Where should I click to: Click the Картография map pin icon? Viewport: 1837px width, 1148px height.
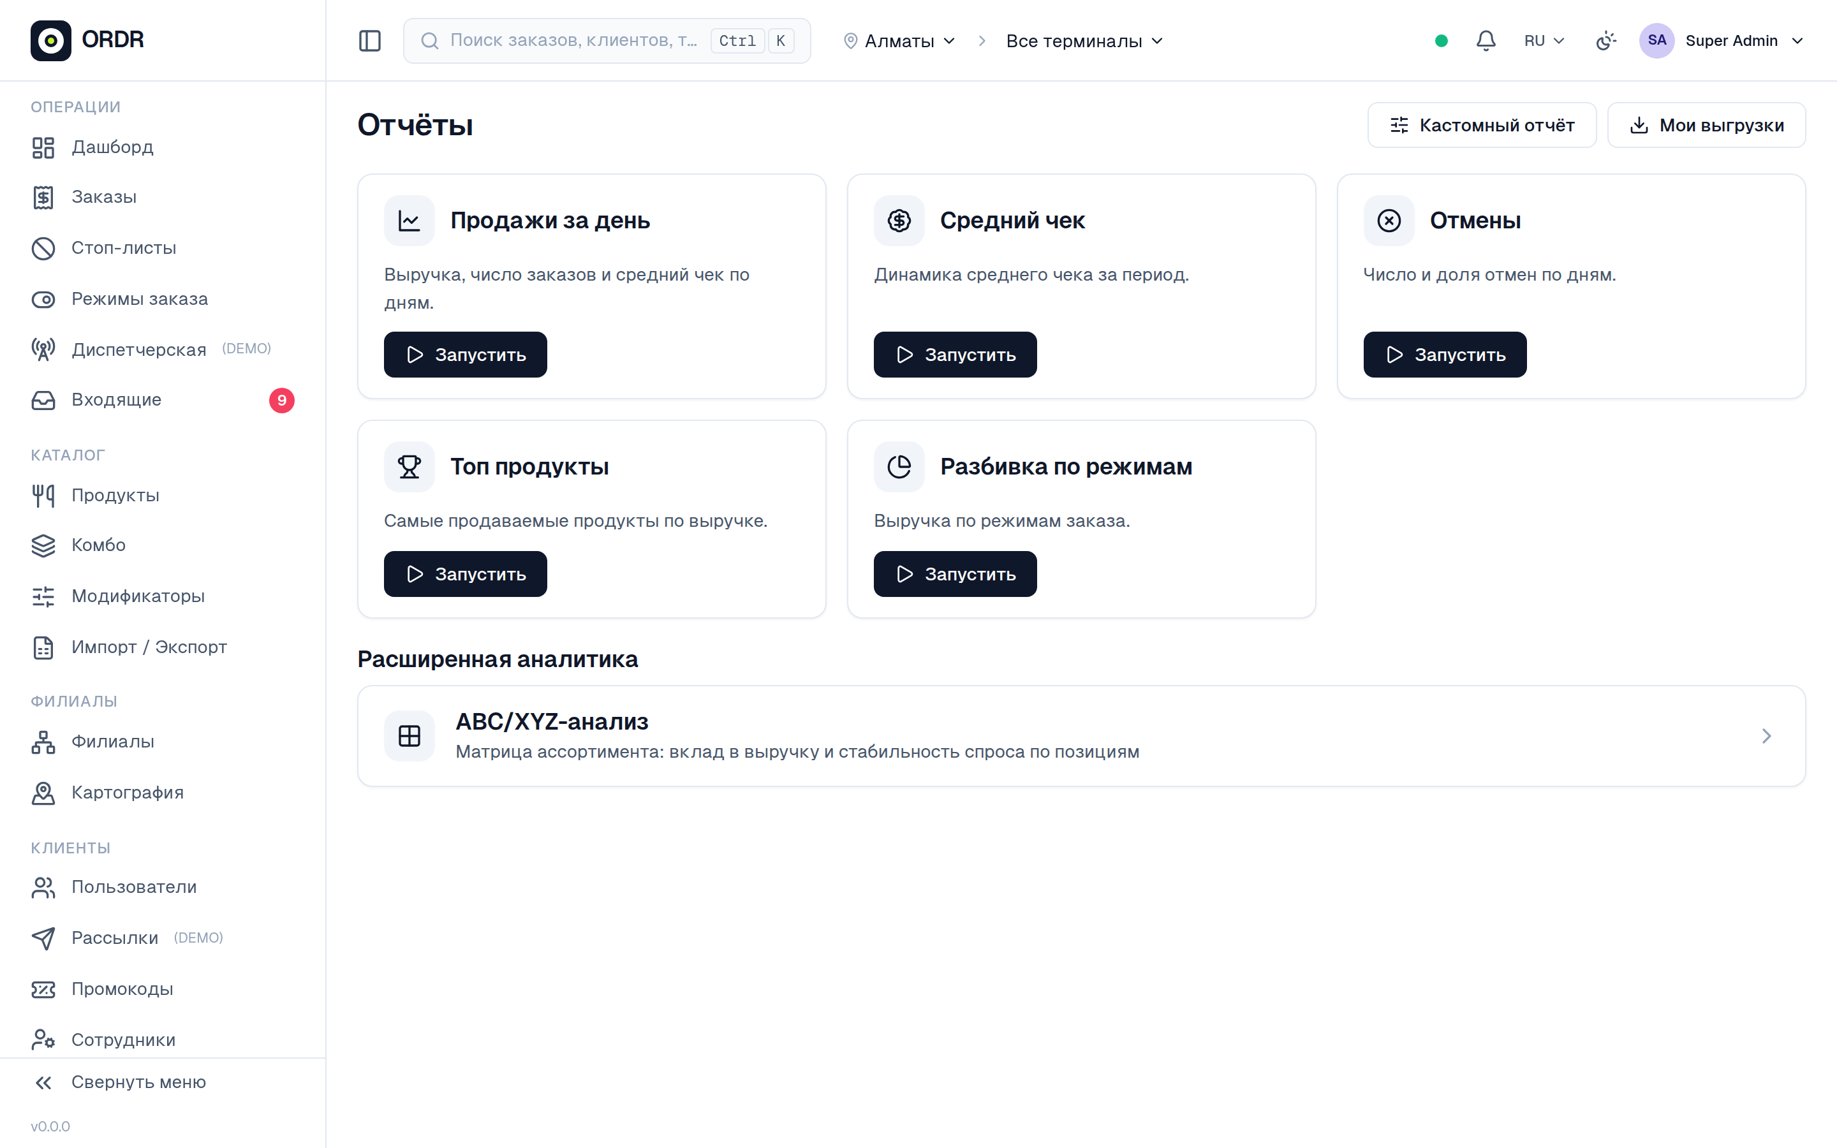tap(43, 793)
